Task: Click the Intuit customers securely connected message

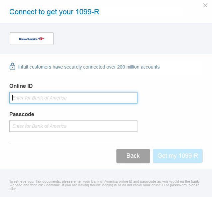Action: pyautogui.click(x=89, y=67)
